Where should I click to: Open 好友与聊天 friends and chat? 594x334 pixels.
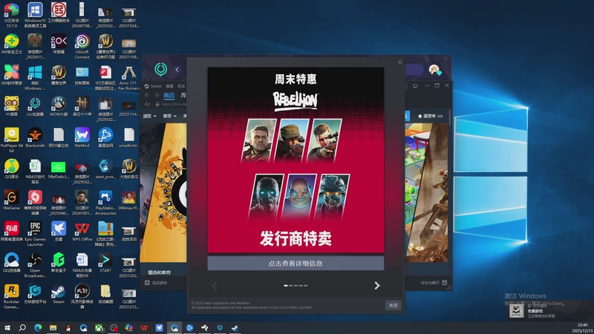pyautogui.click(x=434, y=283)
